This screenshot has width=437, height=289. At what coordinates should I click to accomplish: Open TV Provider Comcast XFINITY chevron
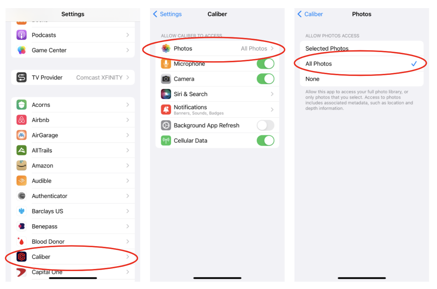click(128, 77)
